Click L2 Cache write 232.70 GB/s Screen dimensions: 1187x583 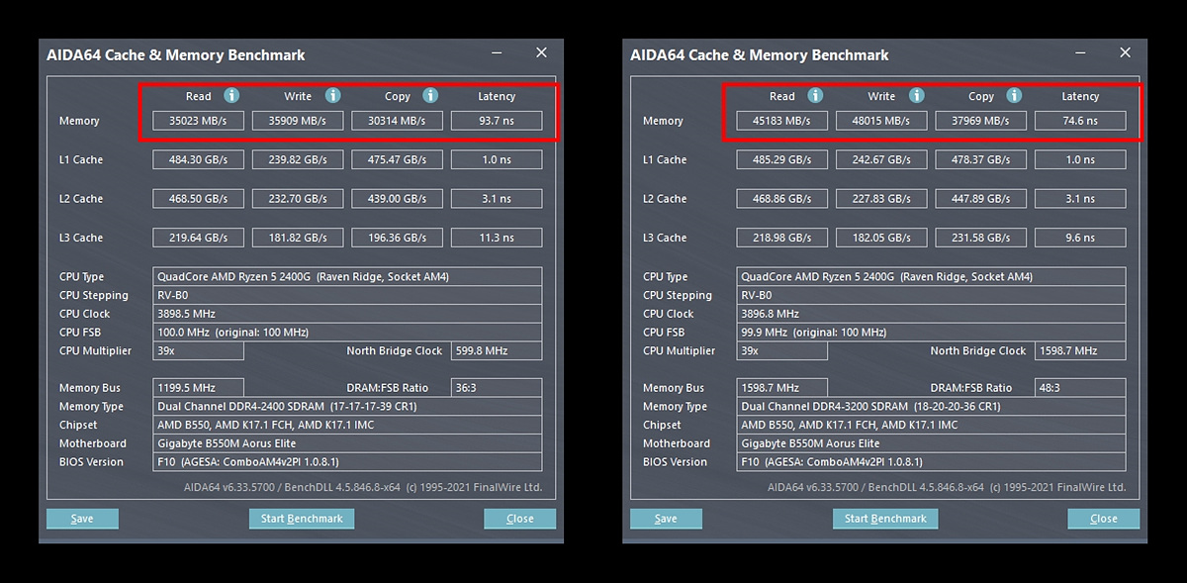point(298,199)
